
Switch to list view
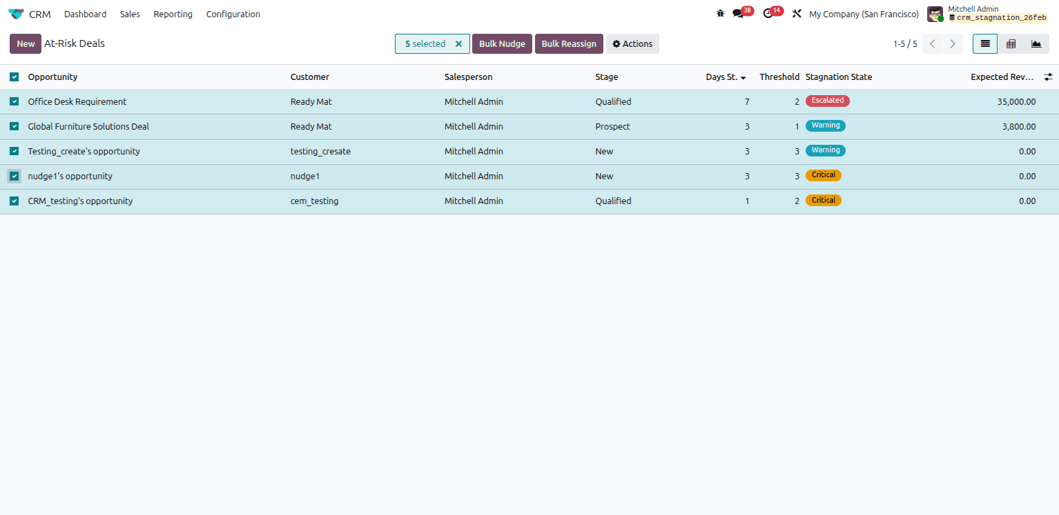pos(985,43)
